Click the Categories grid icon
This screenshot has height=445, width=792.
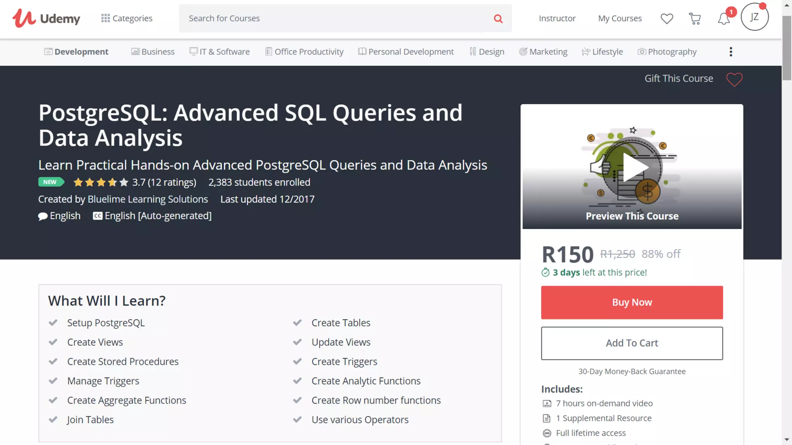[x=105, y=18]
